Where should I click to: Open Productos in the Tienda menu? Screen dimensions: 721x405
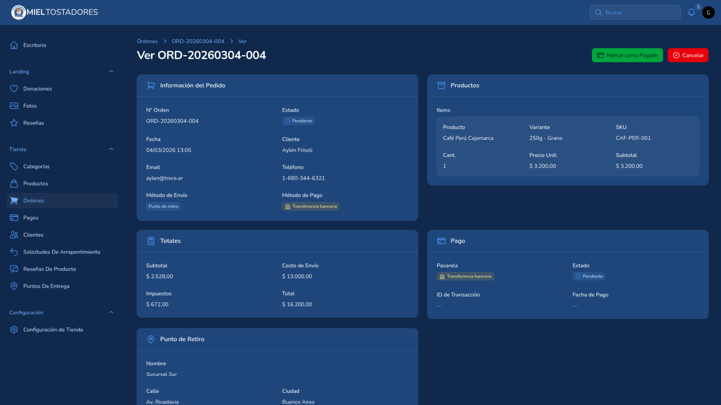point(62,183)
